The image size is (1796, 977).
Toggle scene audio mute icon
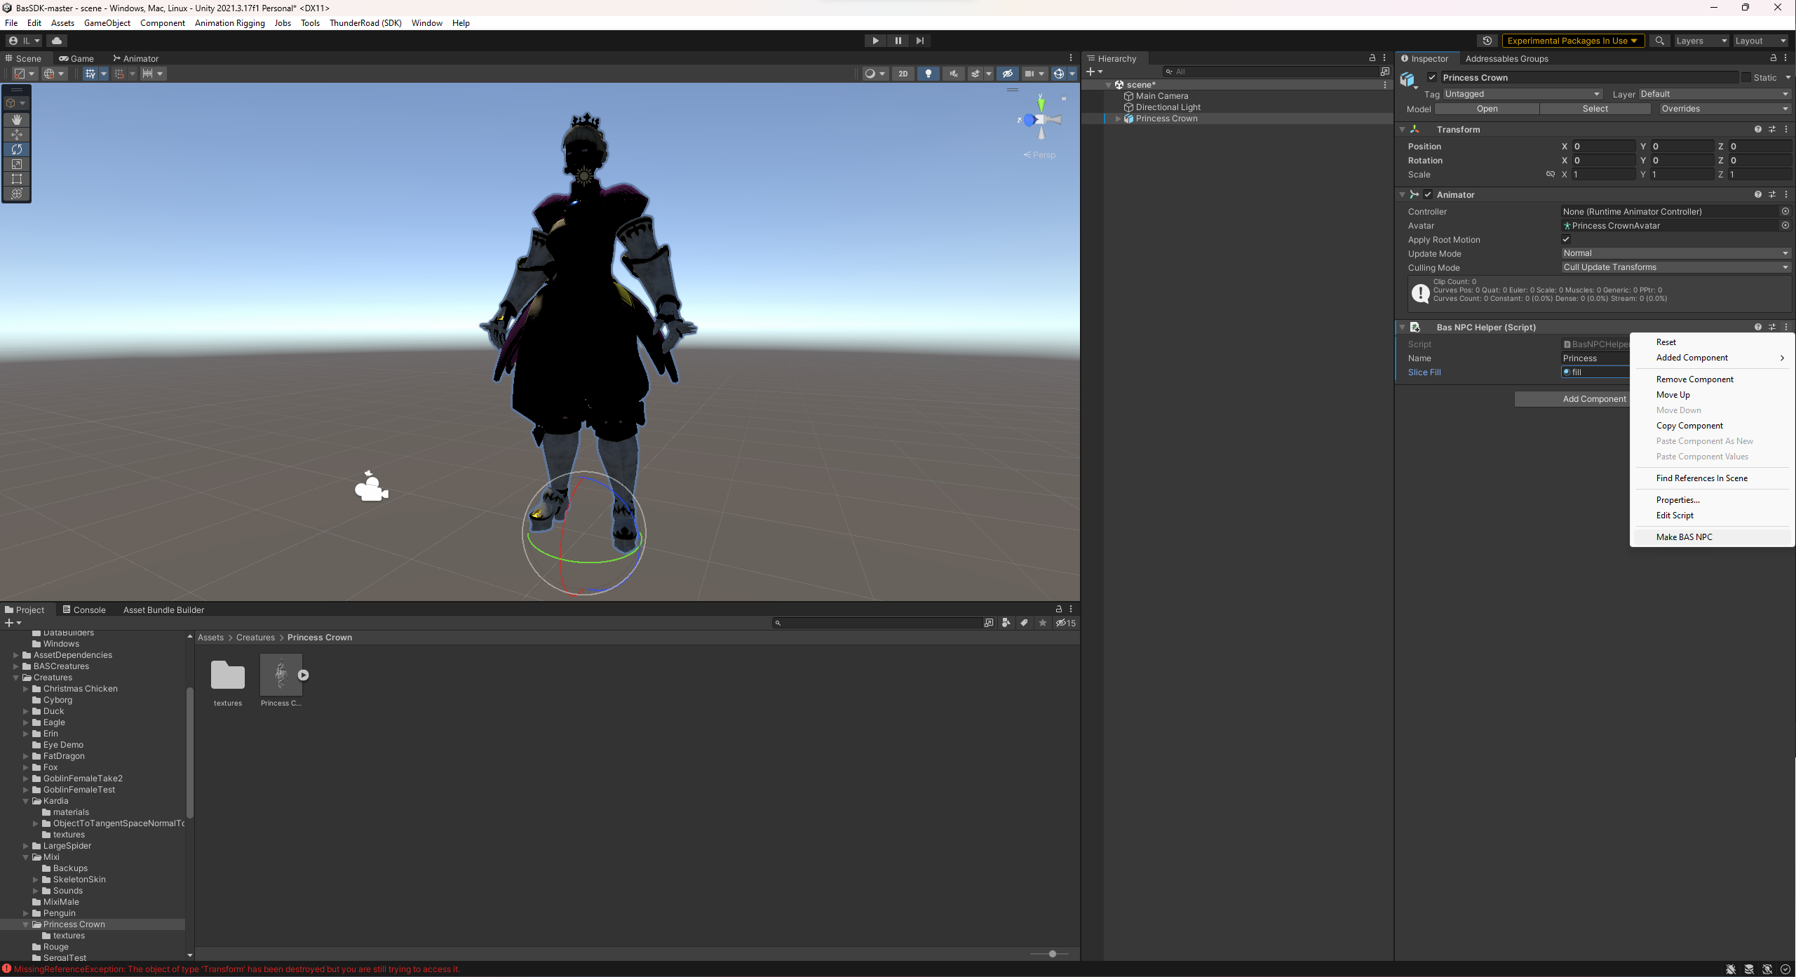click(954, 74)
